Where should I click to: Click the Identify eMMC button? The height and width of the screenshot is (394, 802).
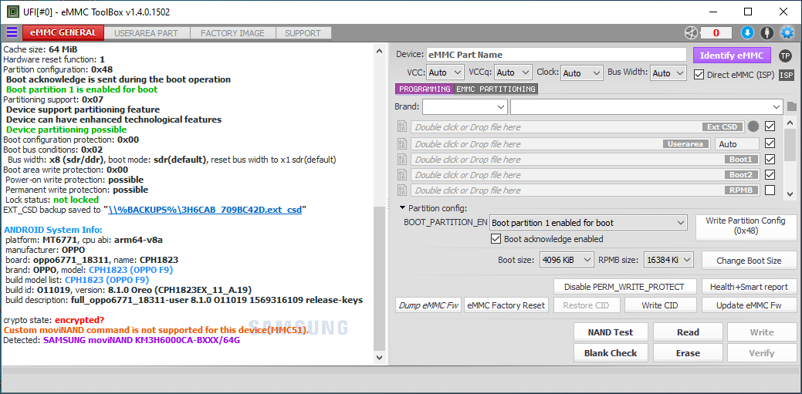click(x=732, y=56)
